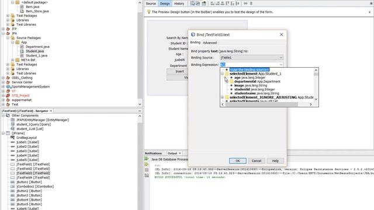
Task: Switch to the Source editor tab
Action: coord(151,3)
